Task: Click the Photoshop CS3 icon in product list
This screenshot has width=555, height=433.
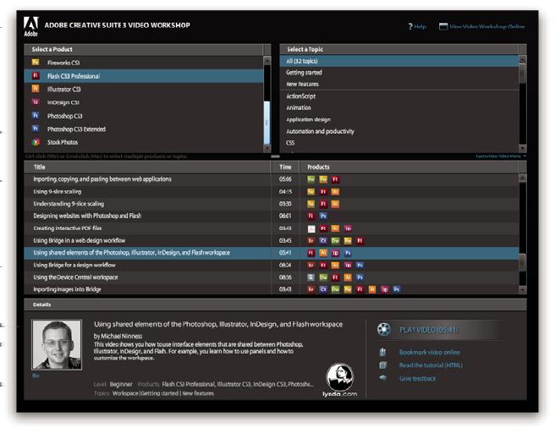Action: click(36, 115)
